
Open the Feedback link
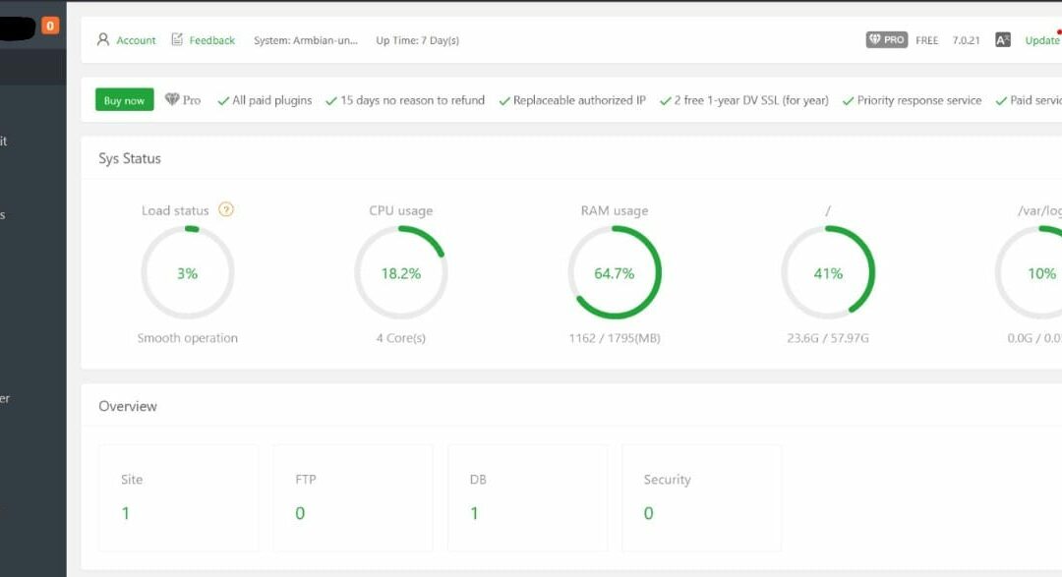(211, 40)
